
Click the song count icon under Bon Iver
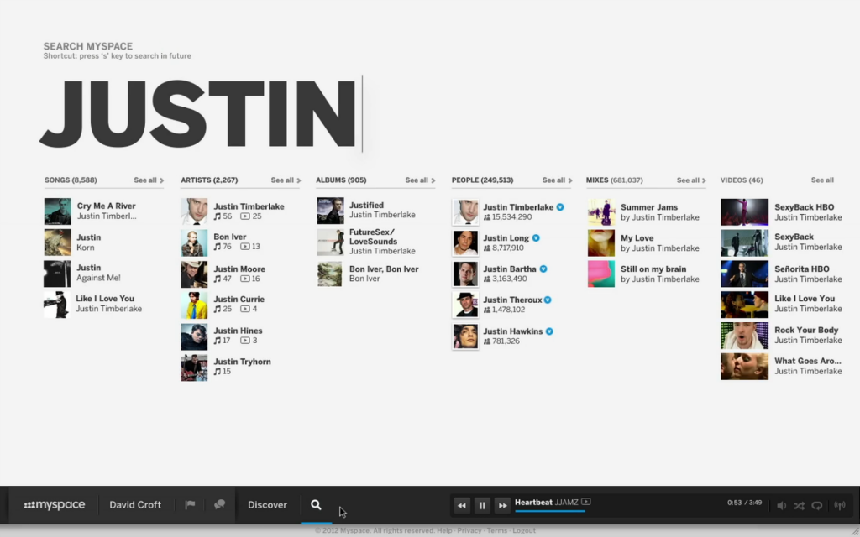[218, 247]
